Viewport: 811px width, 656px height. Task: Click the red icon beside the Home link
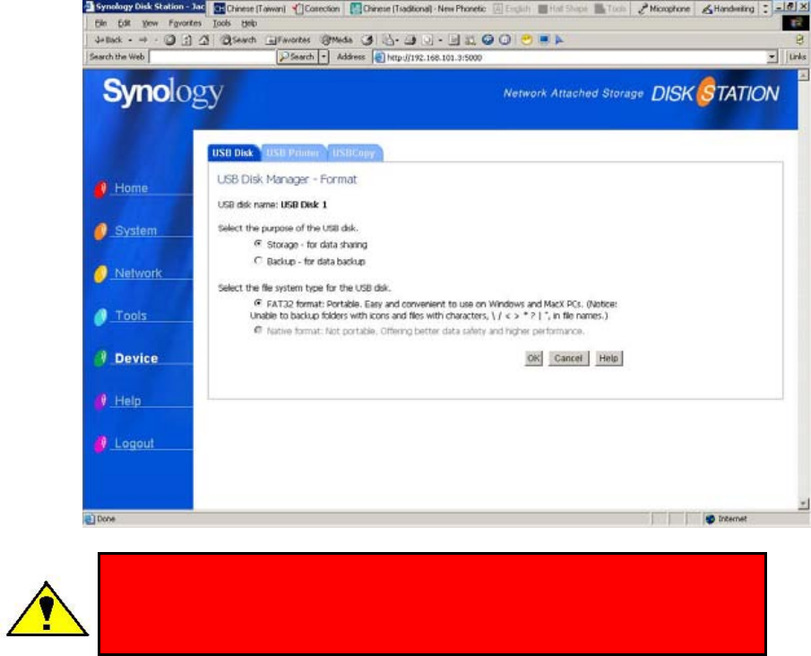101,189
